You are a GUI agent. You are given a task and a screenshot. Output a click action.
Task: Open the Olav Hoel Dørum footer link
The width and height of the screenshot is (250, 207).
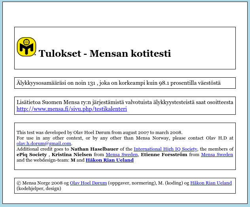point(88,183)
